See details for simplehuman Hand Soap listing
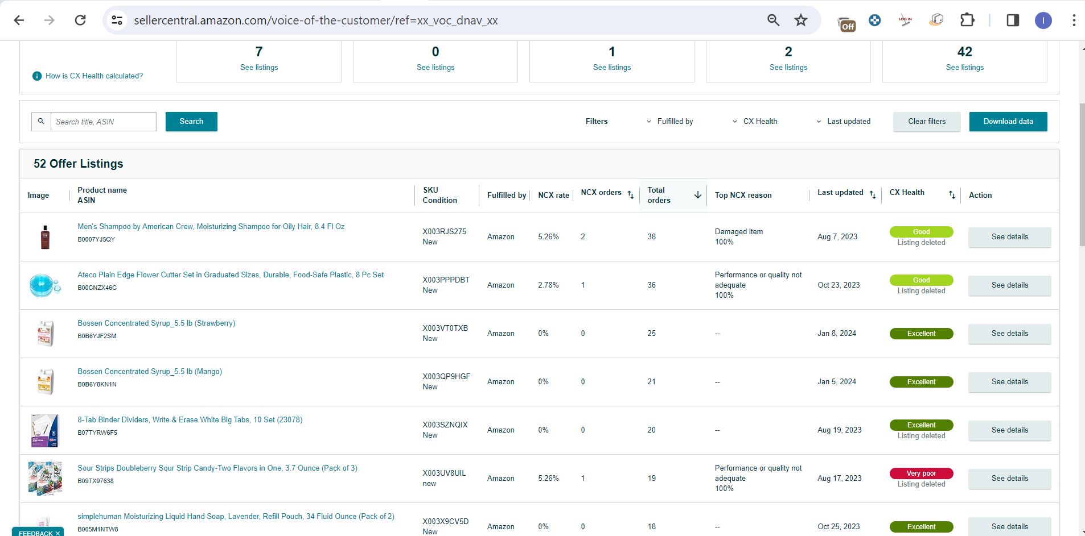 click(1009, 527)
